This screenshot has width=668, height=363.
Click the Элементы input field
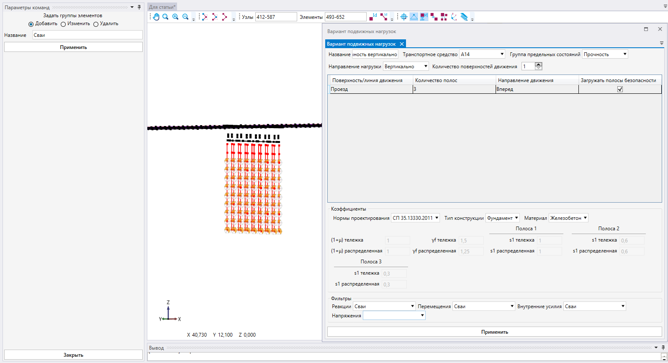click(346, 17)
